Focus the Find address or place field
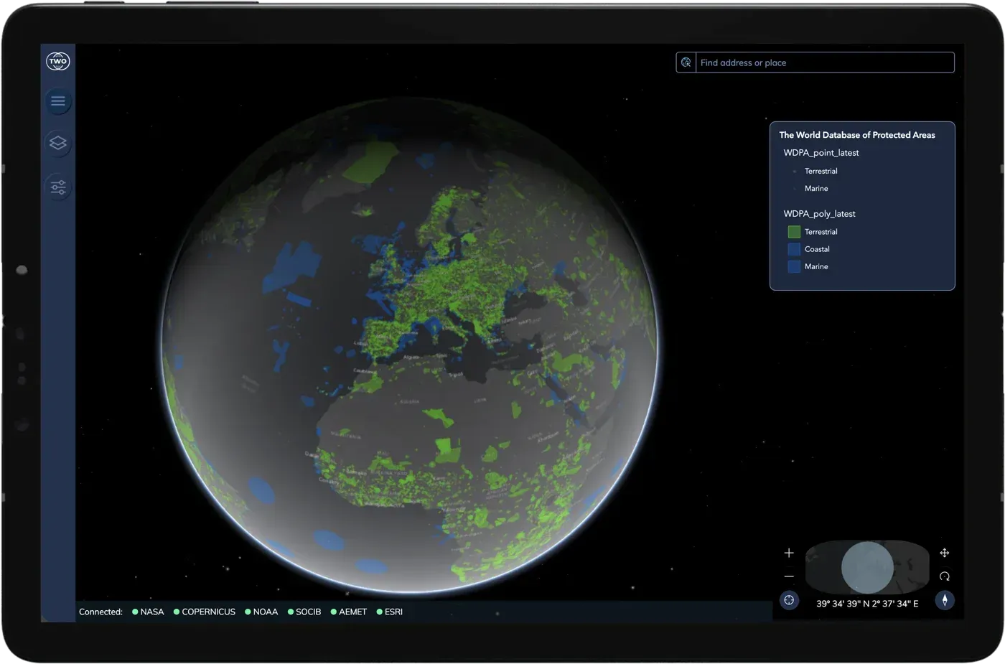Screen dimensions: 1005x664 [824, 62]
